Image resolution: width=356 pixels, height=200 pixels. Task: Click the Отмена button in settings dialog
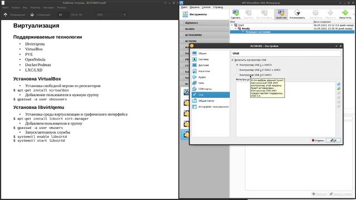318,141
